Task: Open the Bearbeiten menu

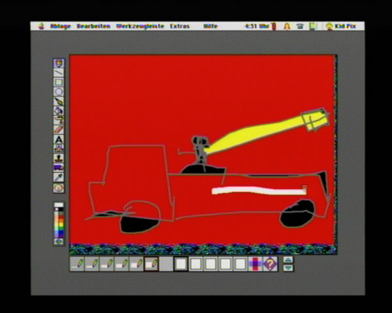Action: tap(92, 27)
